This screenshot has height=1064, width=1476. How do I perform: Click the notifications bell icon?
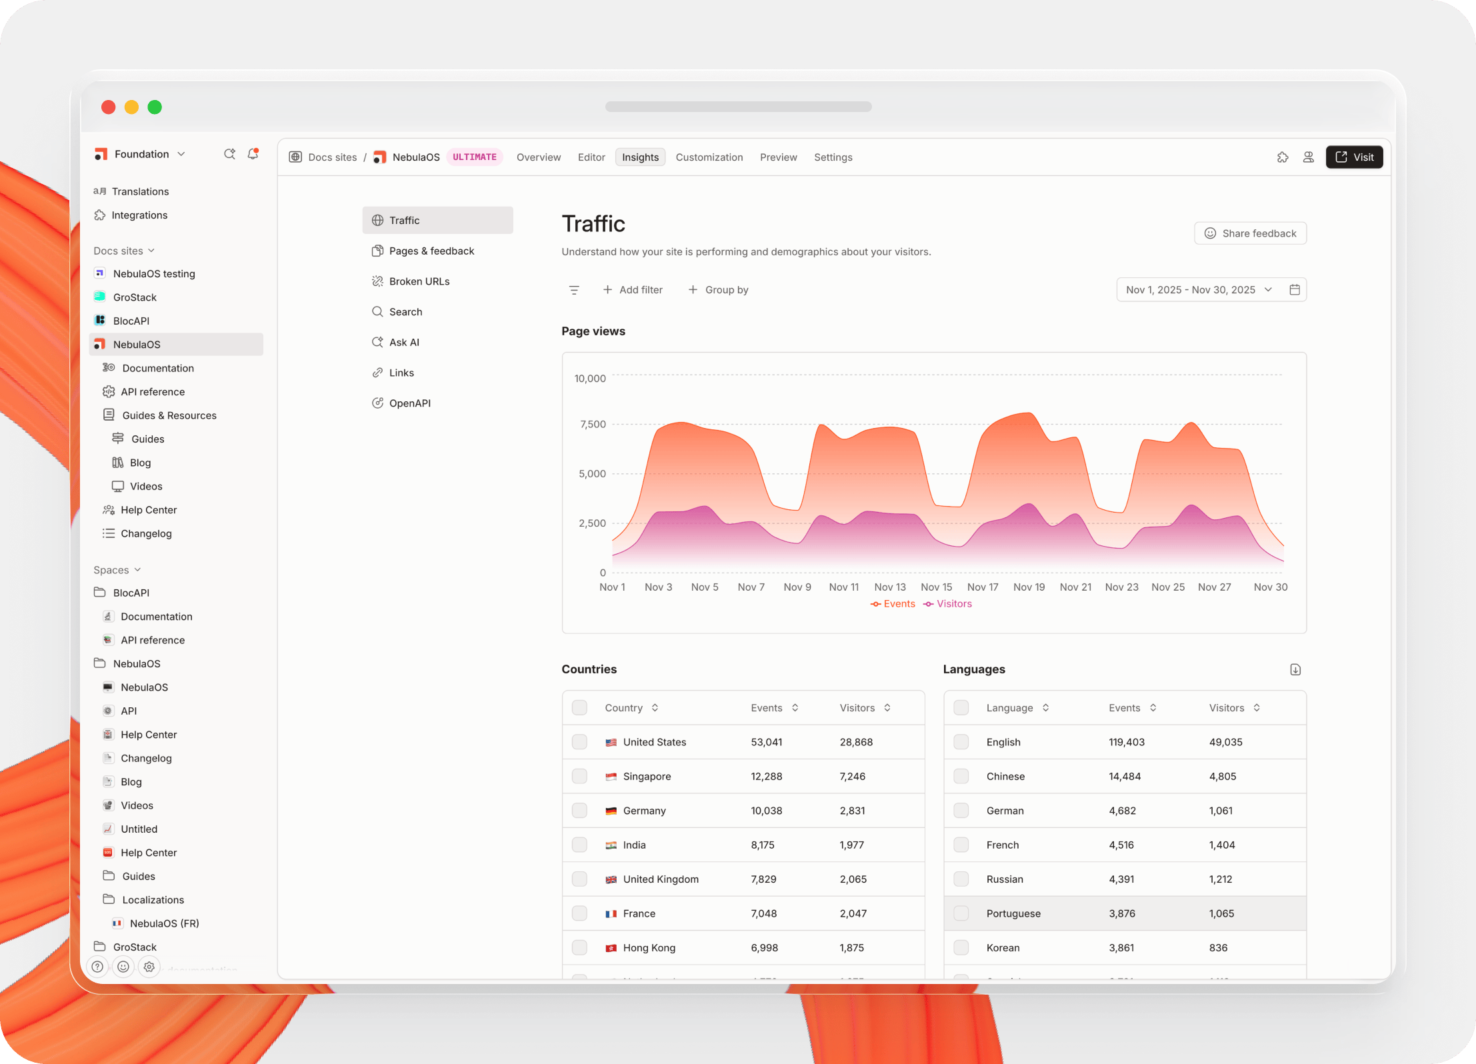point(253,154)
